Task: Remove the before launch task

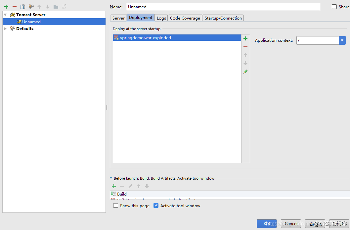Action: pos(122,186)
